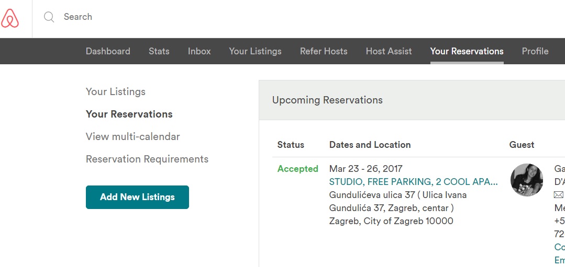Viewport: 565px width, 267px height.
Task: Go to the Inbox tab
Action: [199, 51]
